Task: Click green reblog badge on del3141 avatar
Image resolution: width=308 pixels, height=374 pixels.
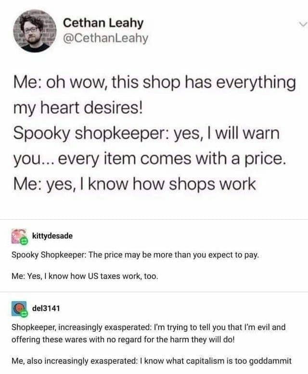Action: click(24, 314)
